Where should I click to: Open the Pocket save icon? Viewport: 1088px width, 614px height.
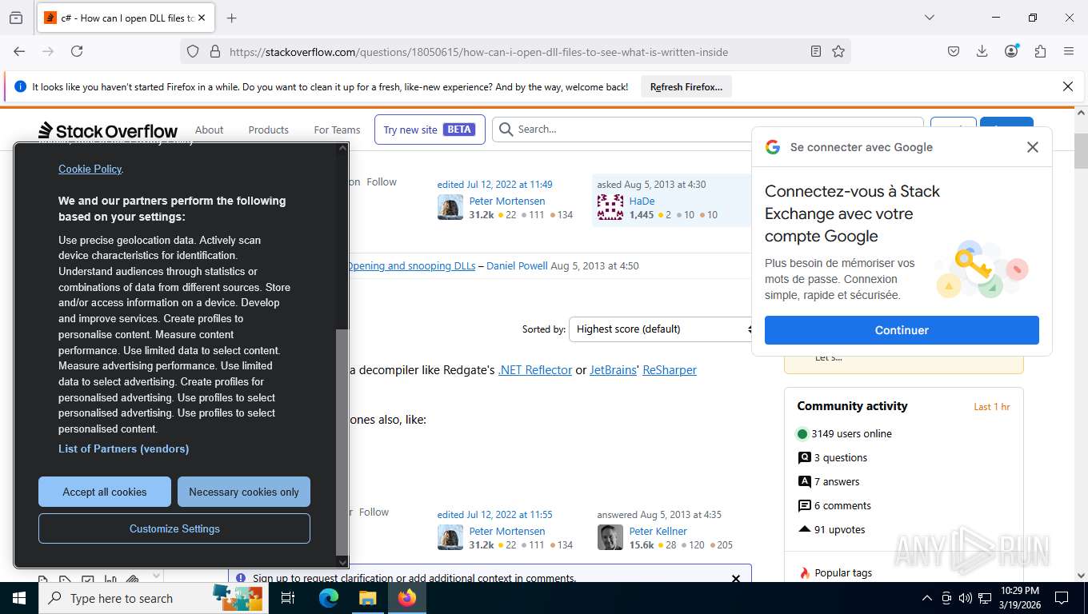[x=954, y=51]
